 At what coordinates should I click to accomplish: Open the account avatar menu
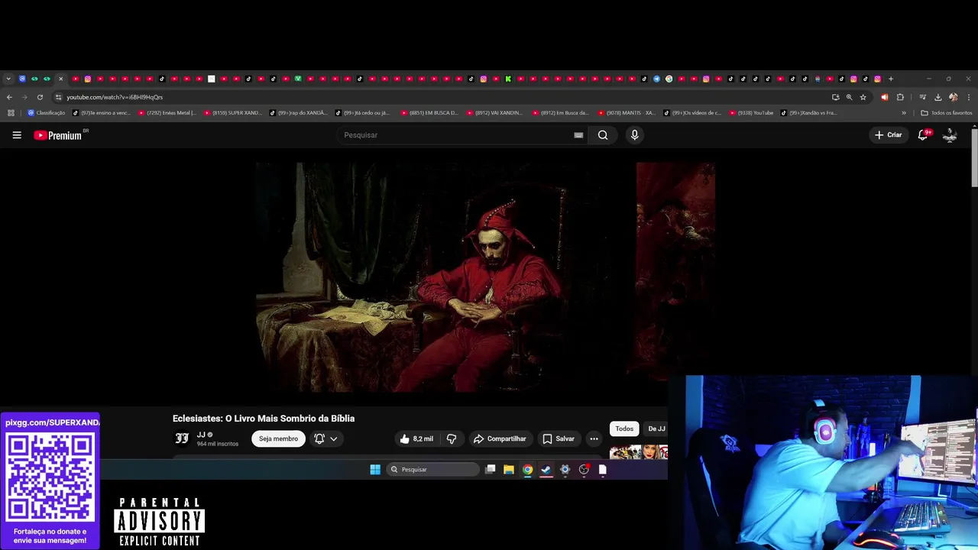950,135
